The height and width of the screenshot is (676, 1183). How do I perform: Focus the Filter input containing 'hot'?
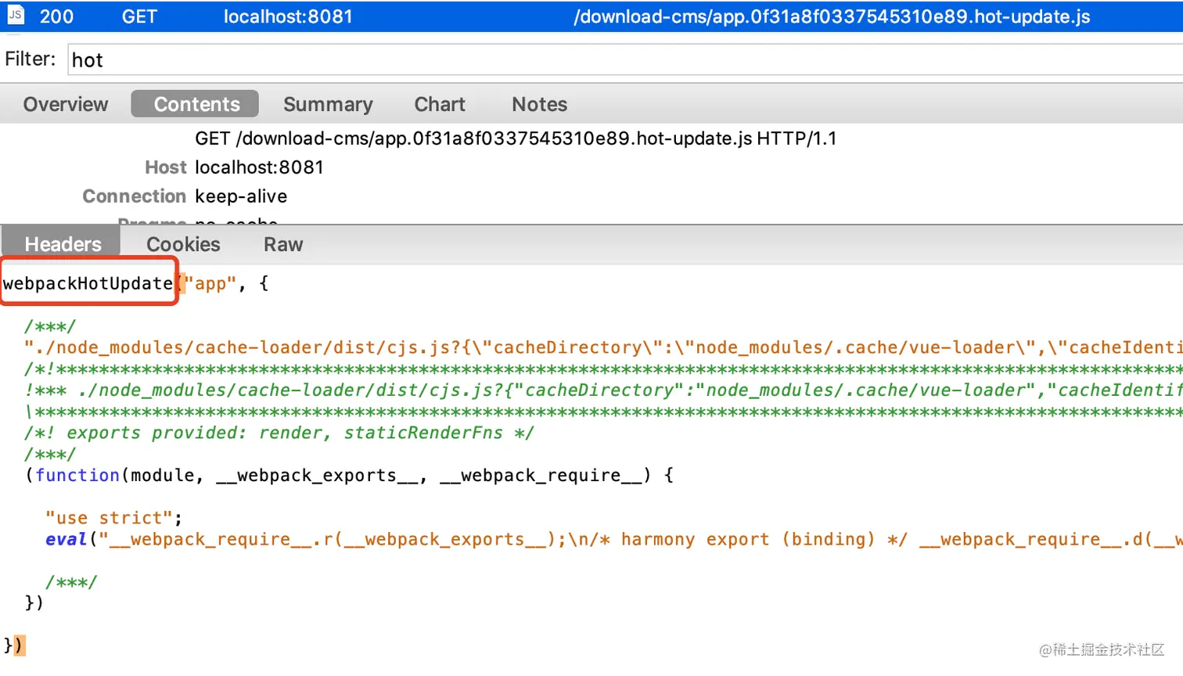point(625,59)
